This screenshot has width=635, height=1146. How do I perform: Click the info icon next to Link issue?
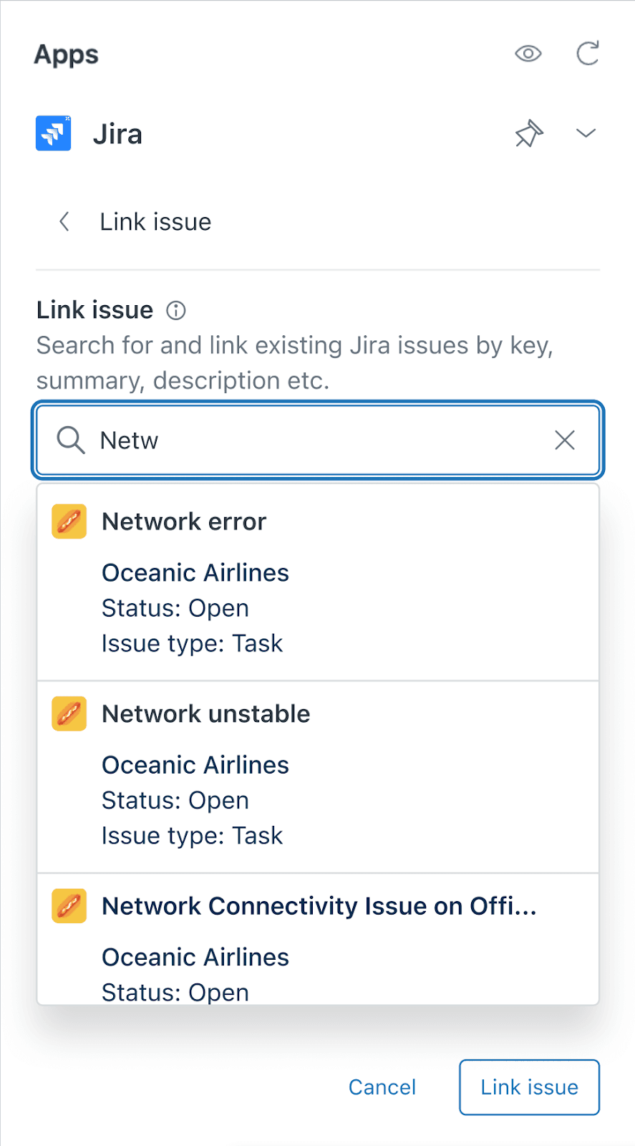coord(175,310)
